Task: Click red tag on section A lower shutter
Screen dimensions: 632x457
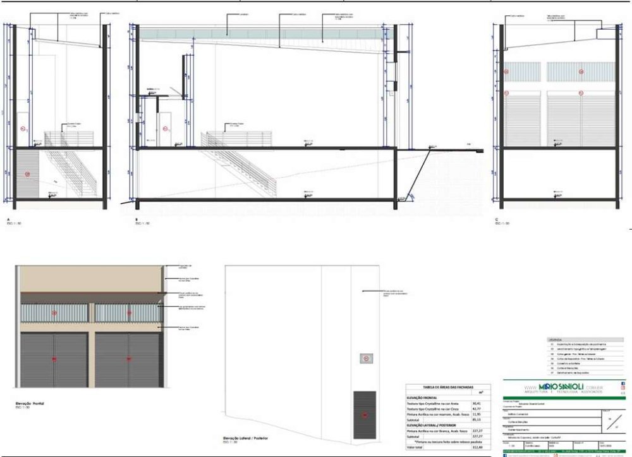Action: tap(27, 173)
